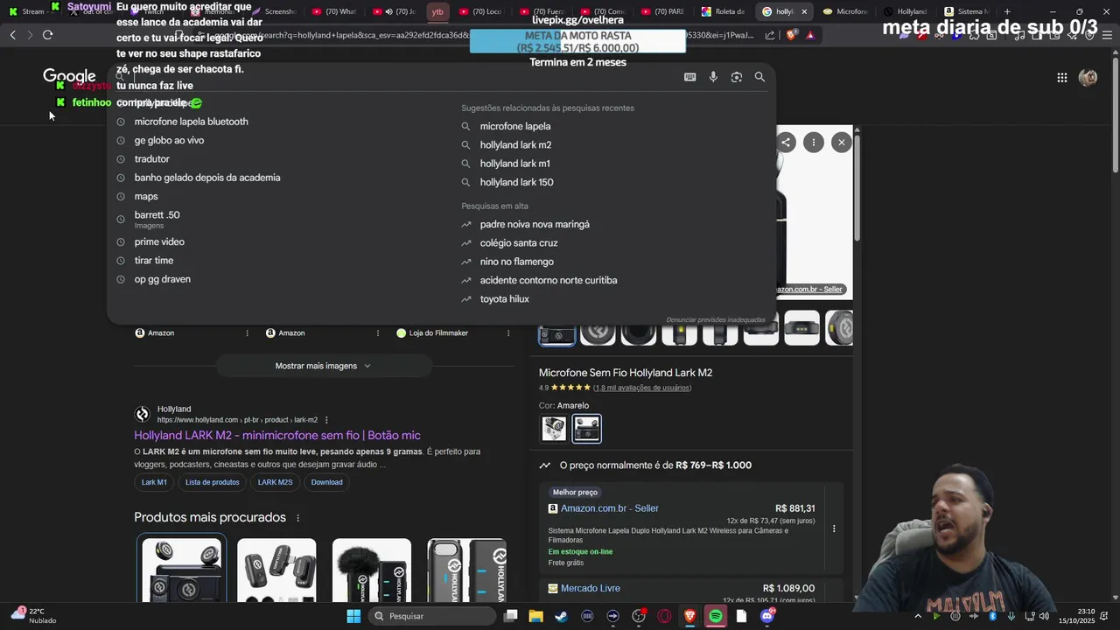
Task: Select trending padre noiva nova maringá
Action: tap(535, 224)
